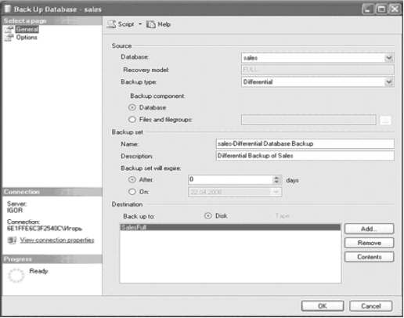The image size is (404, 318).
Task: Select the SalesFull destination entry
Action: click(x=230, y=227)
